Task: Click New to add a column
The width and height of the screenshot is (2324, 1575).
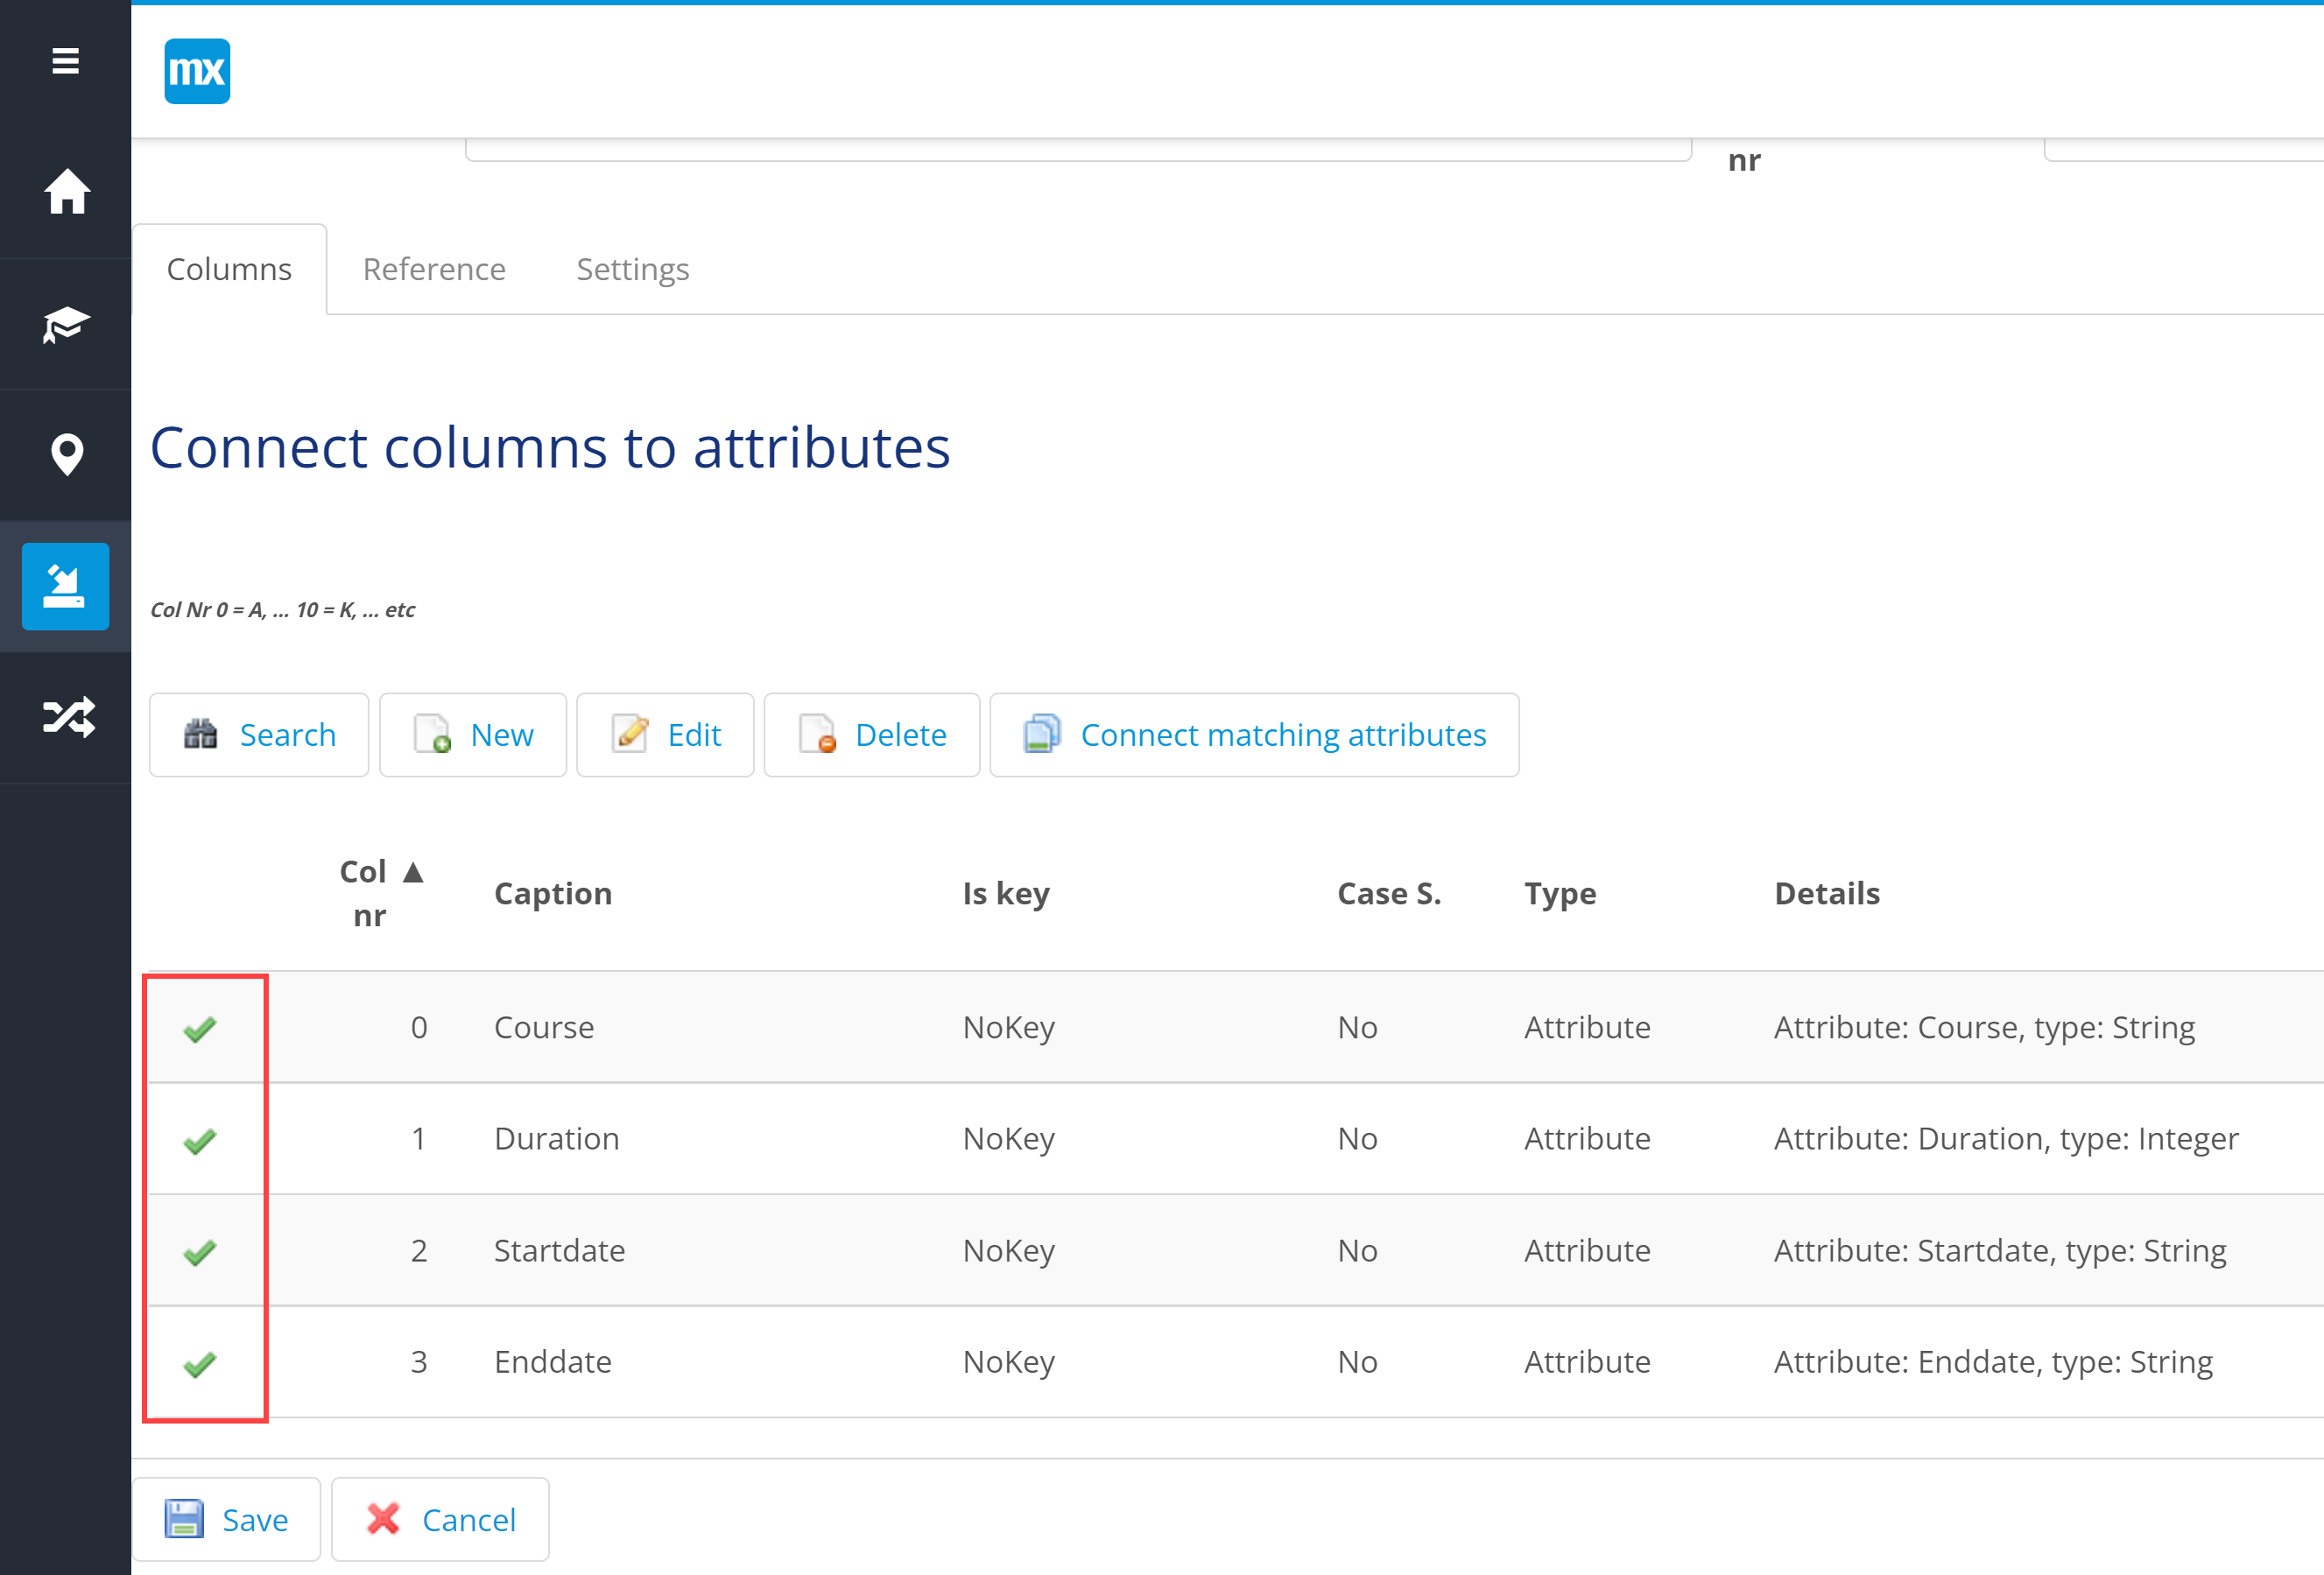Action: (x=473, y=735)
